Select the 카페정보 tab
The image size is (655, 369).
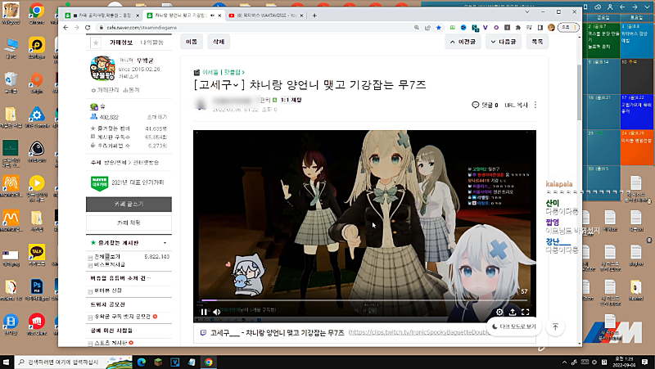pos(120,43)
